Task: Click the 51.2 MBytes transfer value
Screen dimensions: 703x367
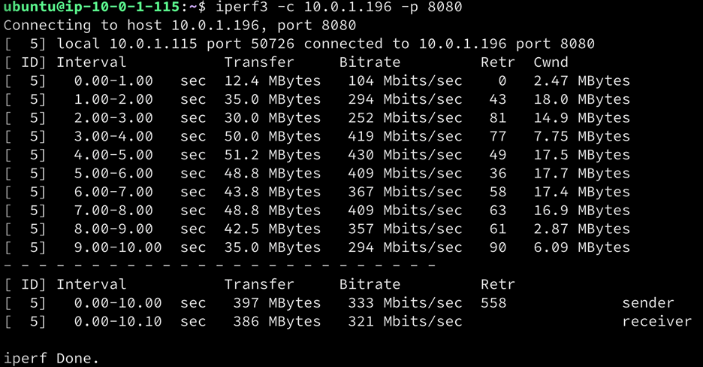Action: [x=273, y=155]
